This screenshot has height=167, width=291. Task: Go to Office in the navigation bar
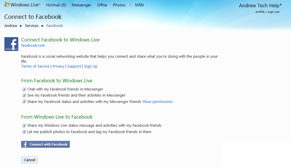102,5
